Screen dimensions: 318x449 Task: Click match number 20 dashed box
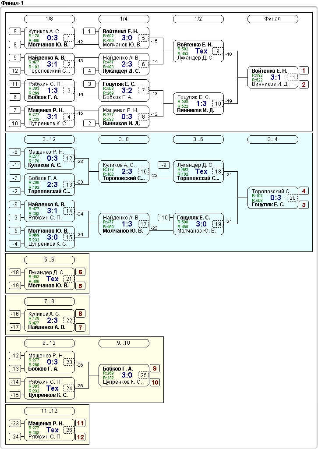(292, 198)
